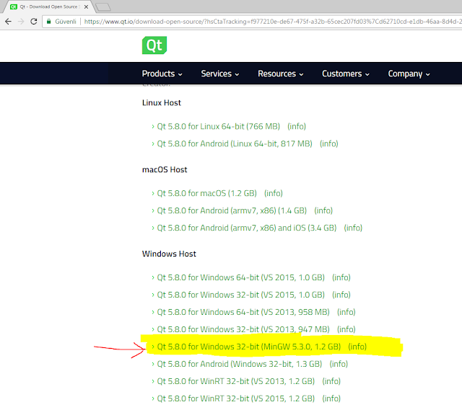Screen dimensions: 462x410
Task: Click the browser back arrow
Action: pos(8,22)
